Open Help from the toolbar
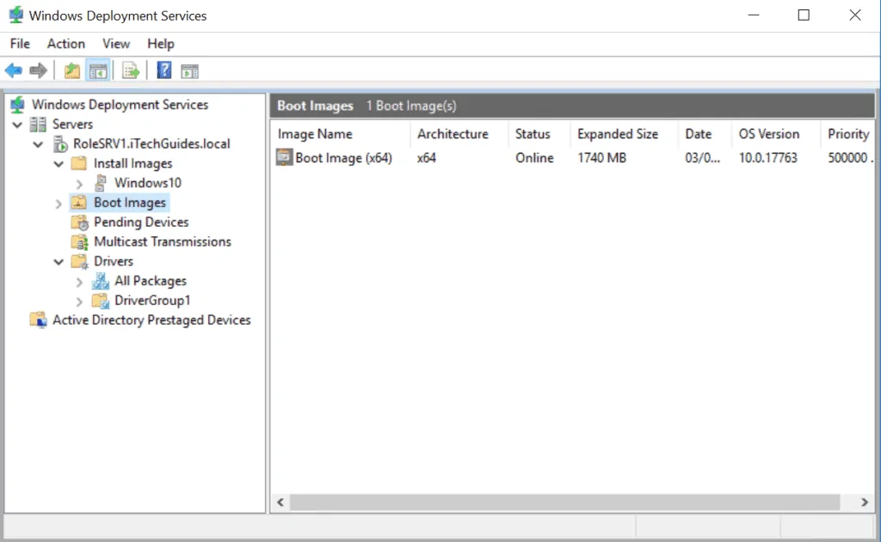 click(163, 70)
